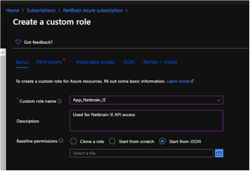The width and height of the screenshot is (250, 171).
Task: Click the folder browse icon for file selection
Action: 219,153
